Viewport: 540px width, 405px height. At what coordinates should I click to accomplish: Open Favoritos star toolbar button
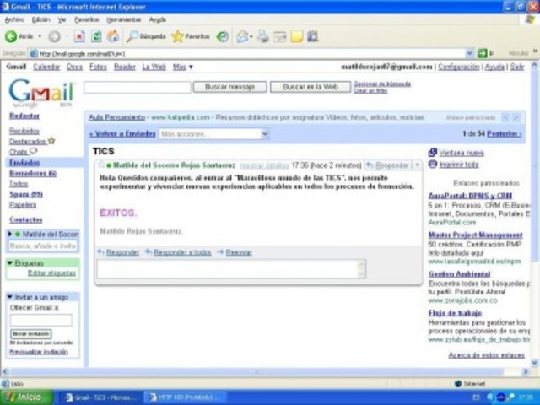tap(191, 36)
